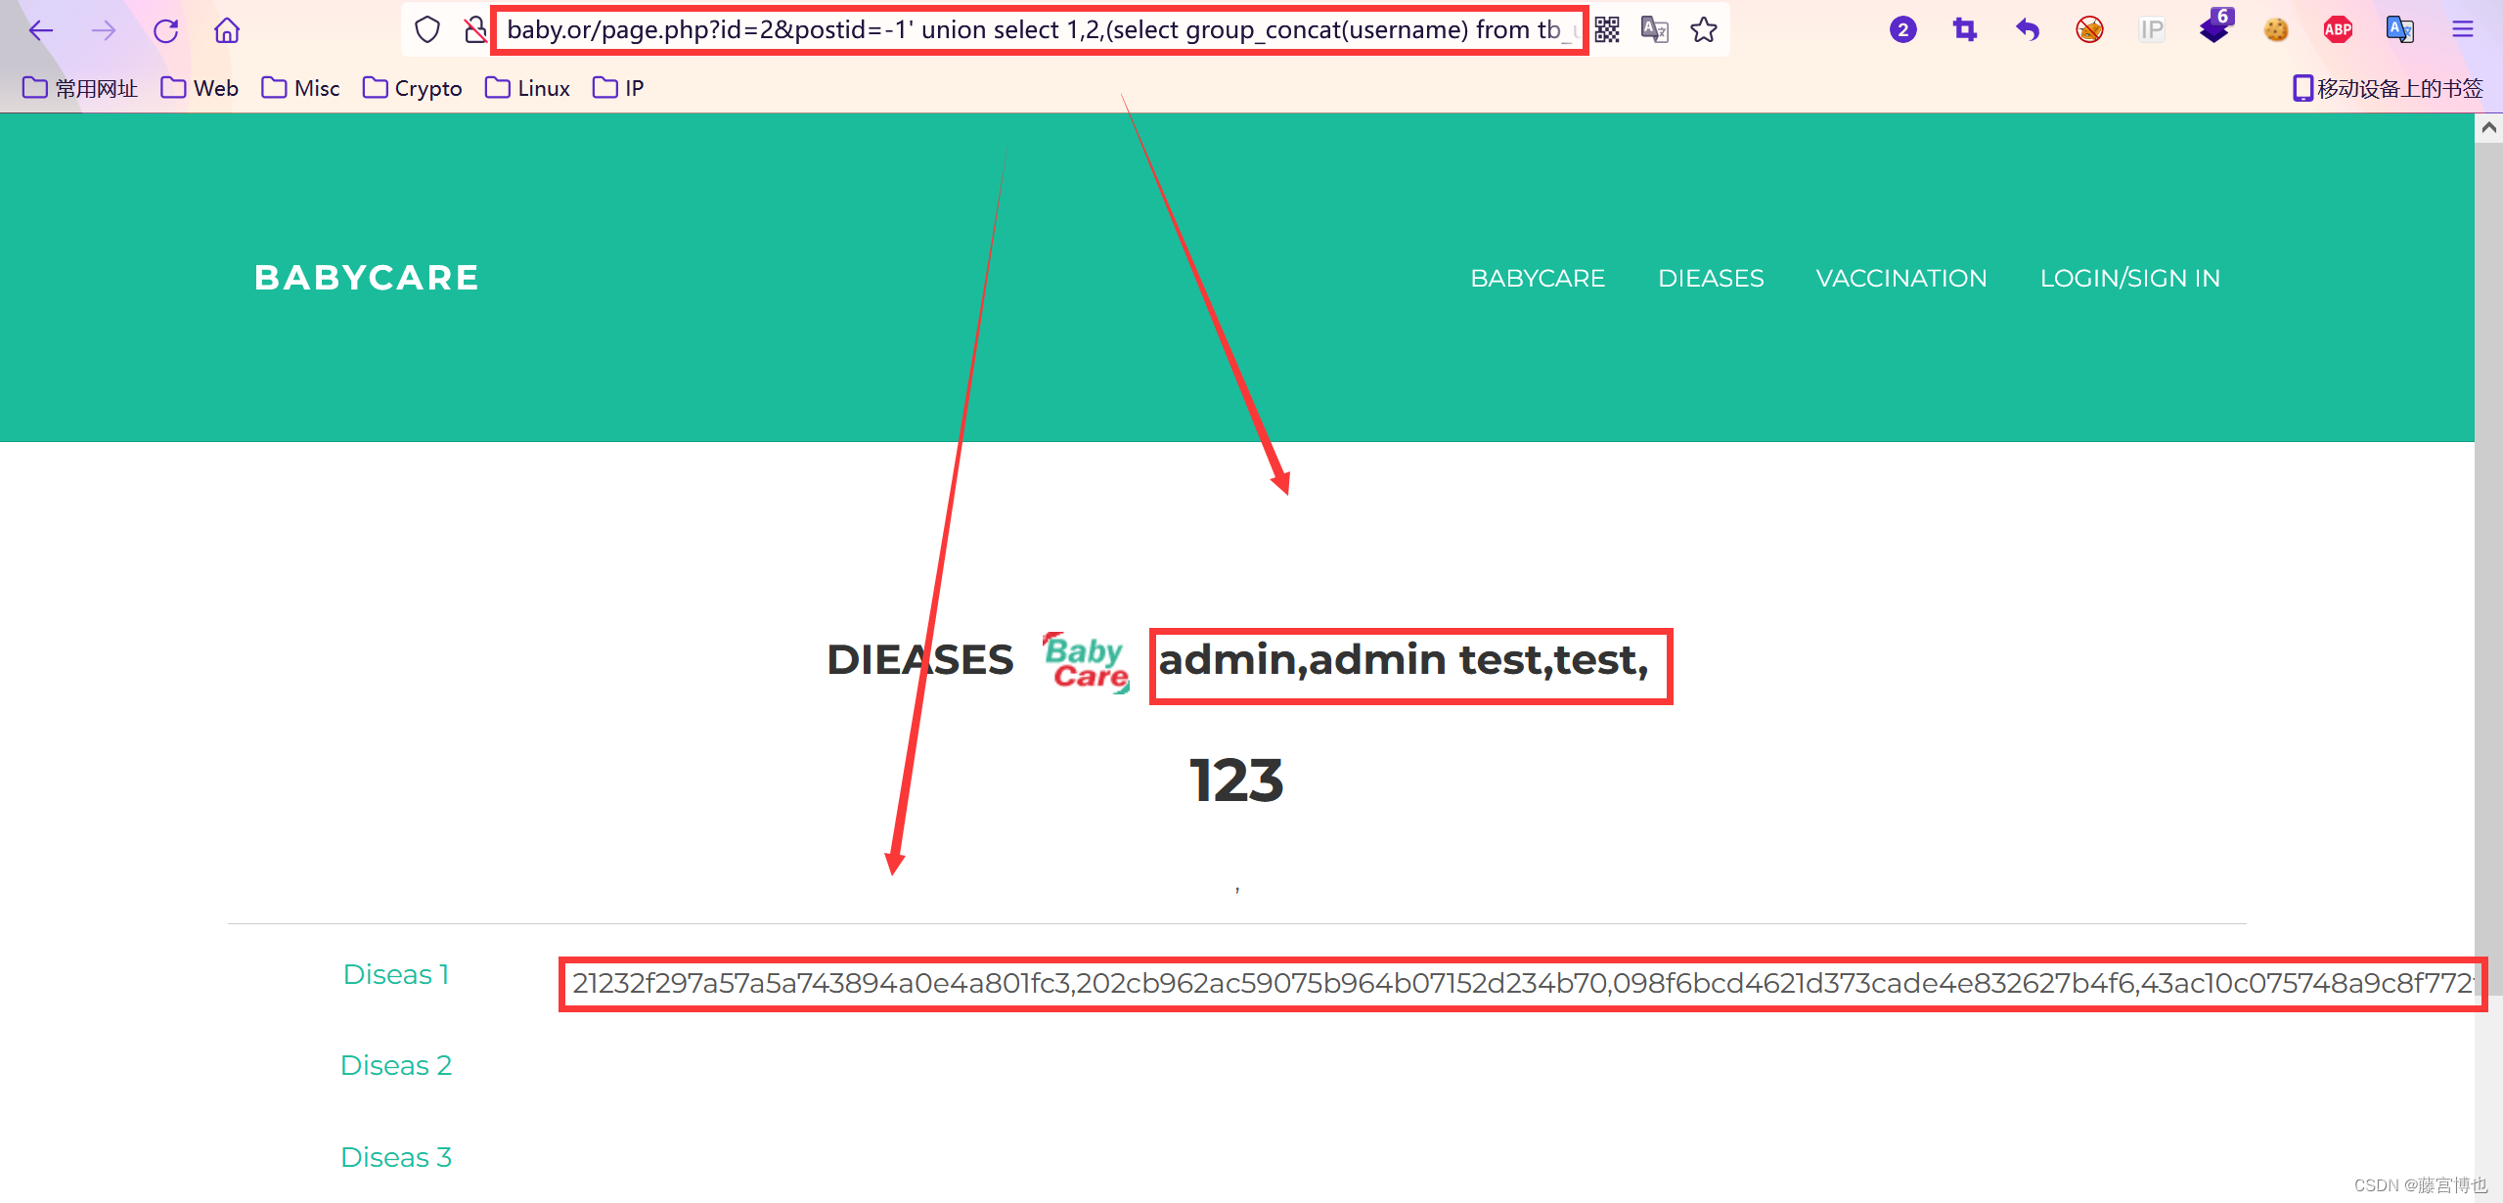This screenshot has height=1203, width=2503.
Task: Click the browser back arrow
Action: (40, 30)
